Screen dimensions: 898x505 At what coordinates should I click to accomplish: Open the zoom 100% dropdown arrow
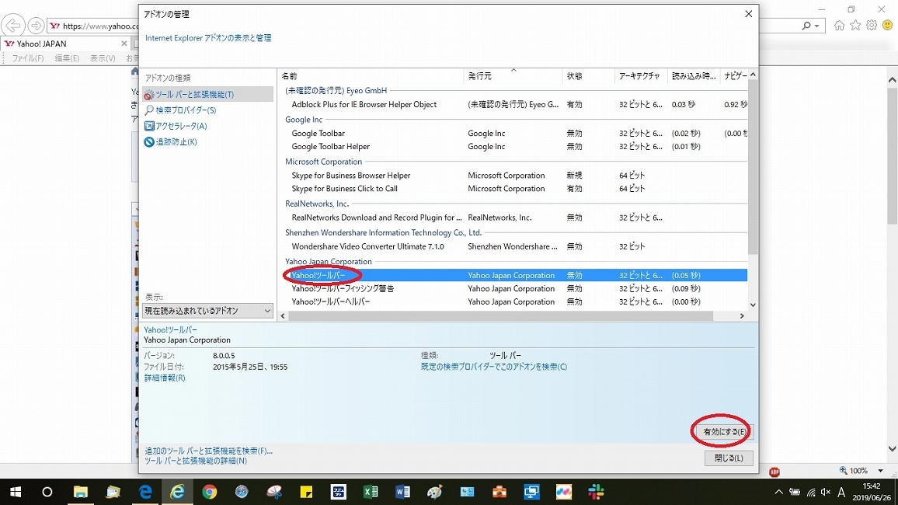[880, 471]
